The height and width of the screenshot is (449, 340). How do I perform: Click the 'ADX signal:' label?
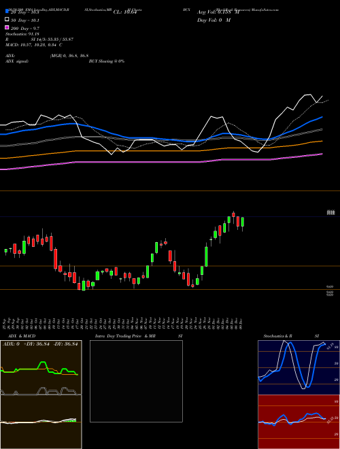(17, 61)
